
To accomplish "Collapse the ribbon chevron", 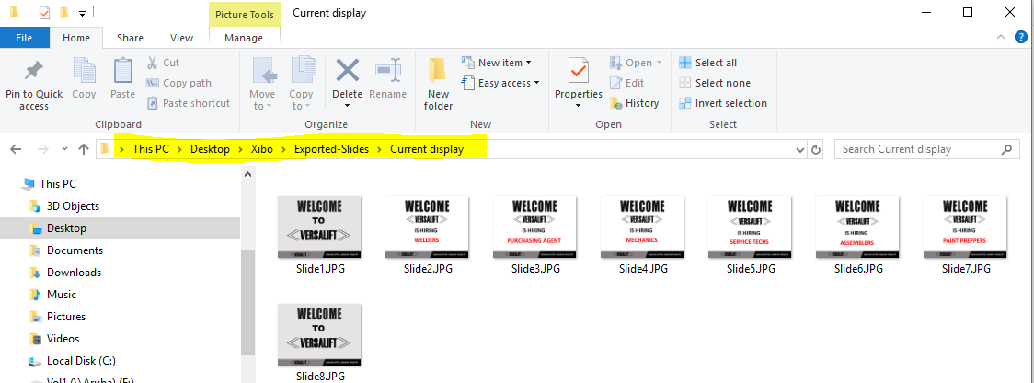I will pos(1001,38).
